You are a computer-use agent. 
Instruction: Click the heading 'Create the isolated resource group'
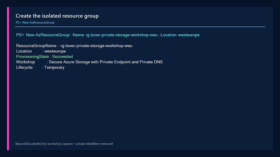[57, 16]
